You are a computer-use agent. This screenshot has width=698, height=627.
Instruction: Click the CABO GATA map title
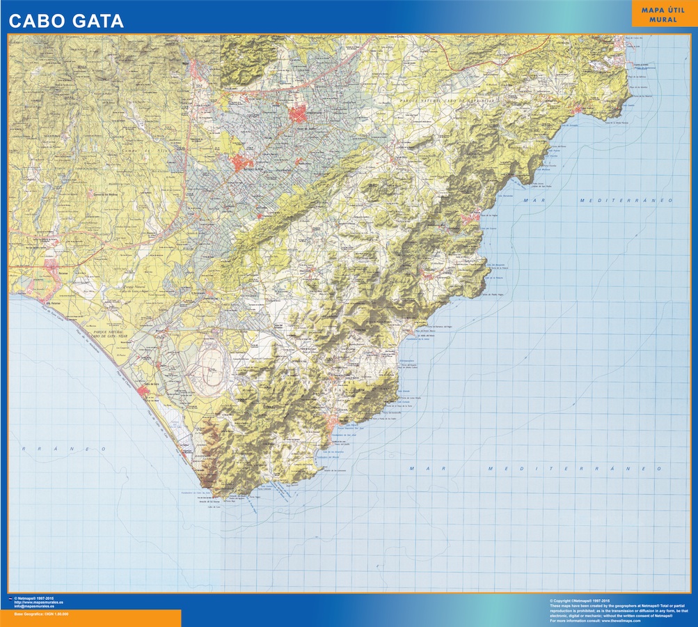(x=66, y=21)
